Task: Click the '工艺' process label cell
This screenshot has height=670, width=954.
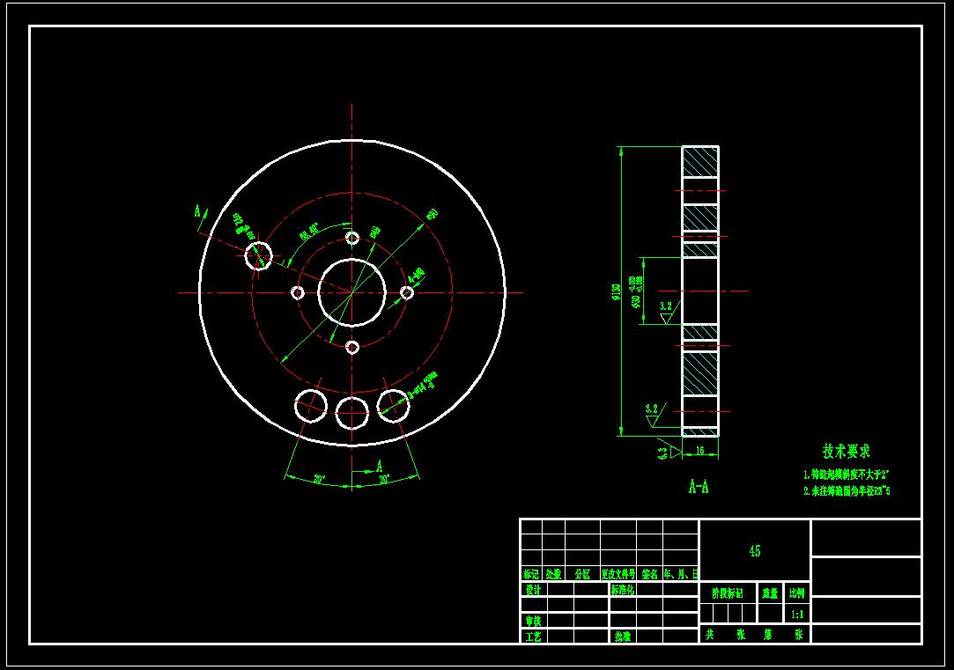Action: click(534, 637)
